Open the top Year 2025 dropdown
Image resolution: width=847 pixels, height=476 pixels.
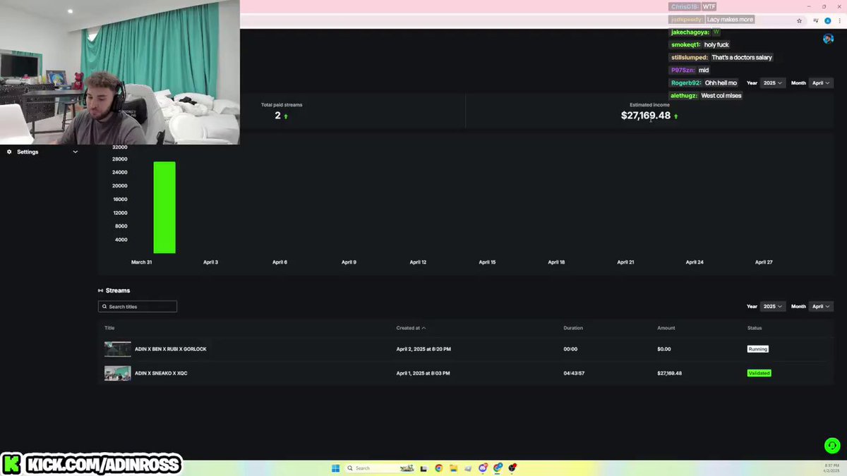coord(773,83)
